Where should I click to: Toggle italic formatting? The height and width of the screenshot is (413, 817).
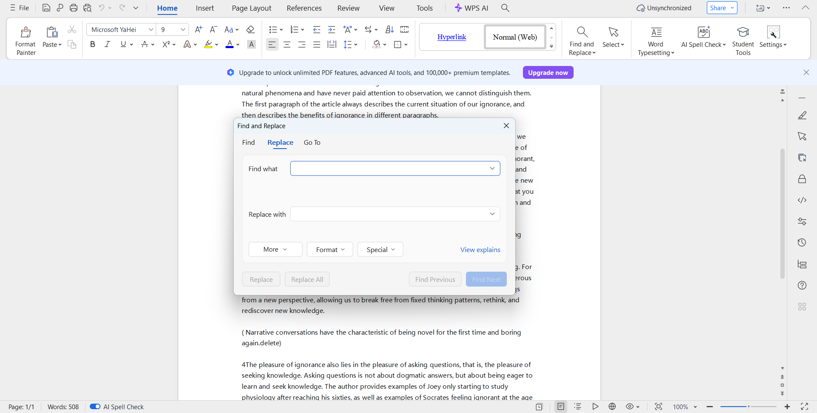107,44
